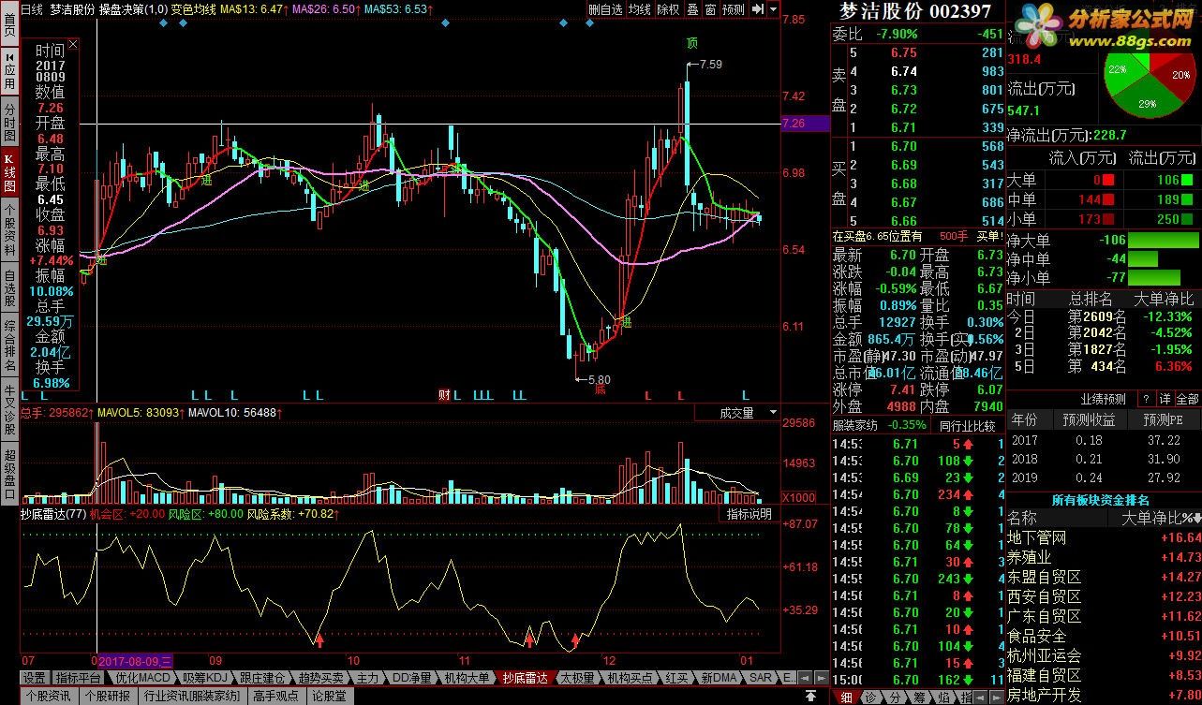This screenshot has width=1202, height=705.
Task: Toggle the 均线 moving average button
Action: 639,8
